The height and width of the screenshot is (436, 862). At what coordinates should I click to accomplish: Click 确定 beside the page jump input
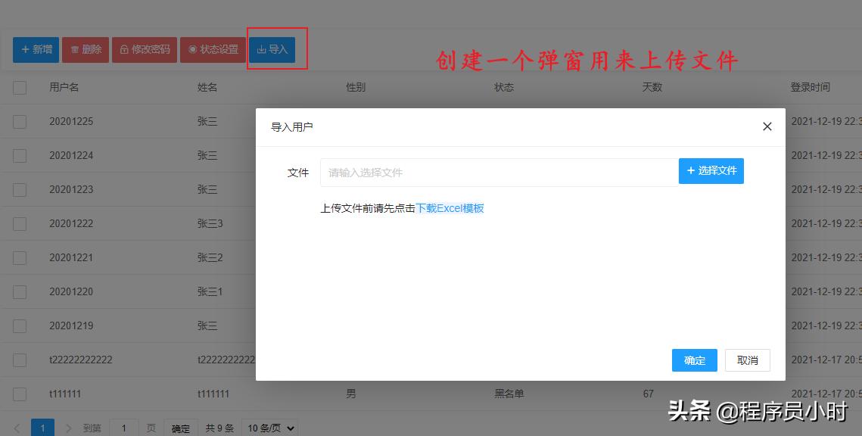[x=180, y=428]
